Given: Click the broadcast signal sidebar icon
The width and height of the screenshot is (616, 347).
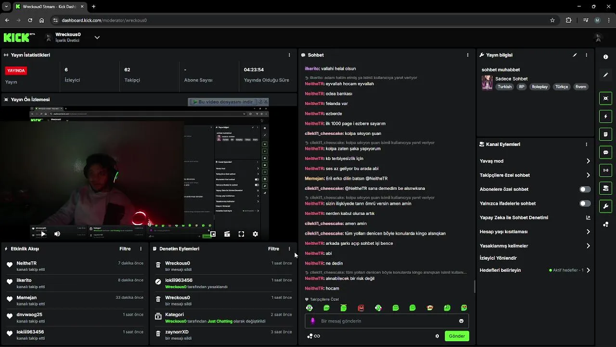Looking at the screenshot, I should pyautogui.click(x=605, y=170).
